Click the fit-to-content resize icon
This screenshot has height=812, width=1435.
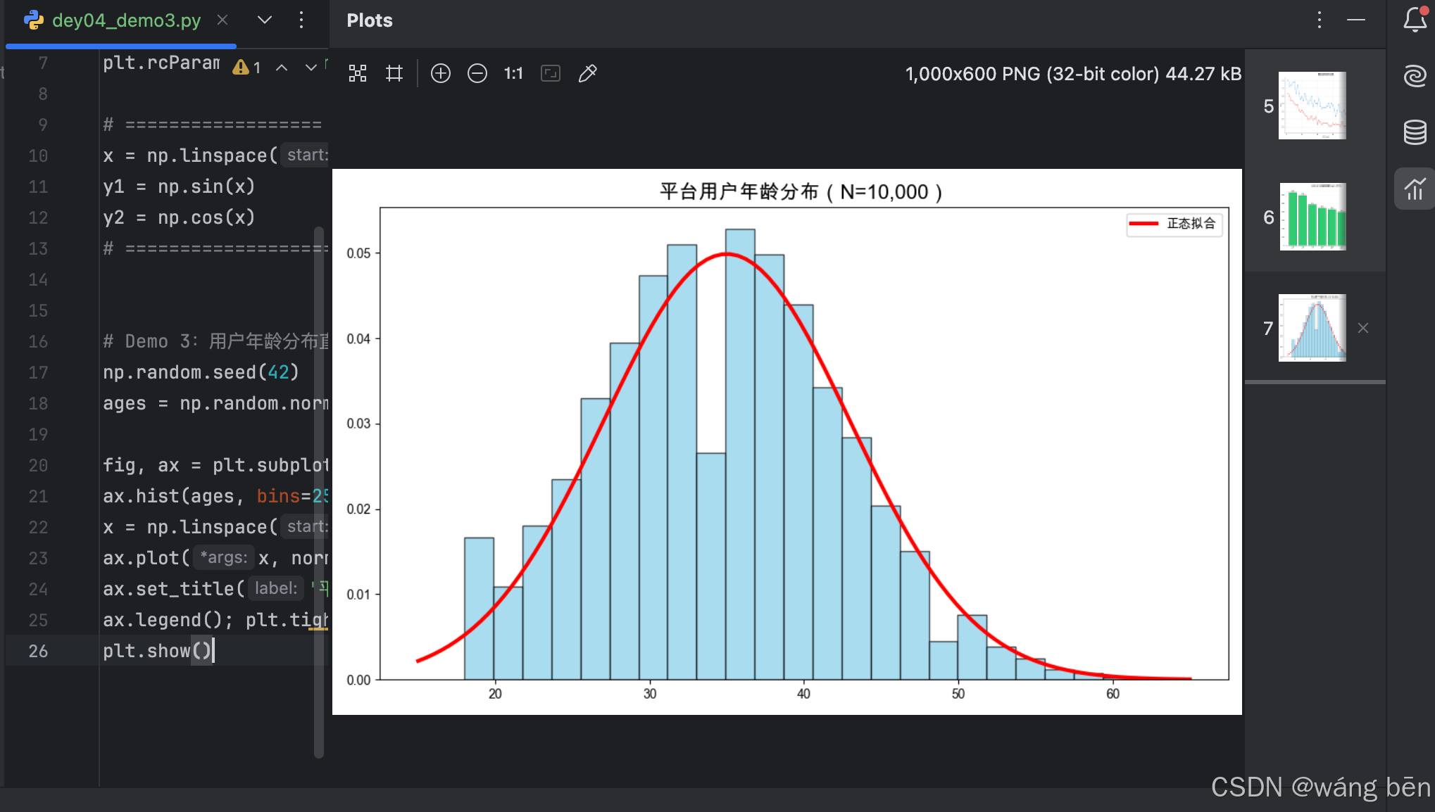pos(551,73)
